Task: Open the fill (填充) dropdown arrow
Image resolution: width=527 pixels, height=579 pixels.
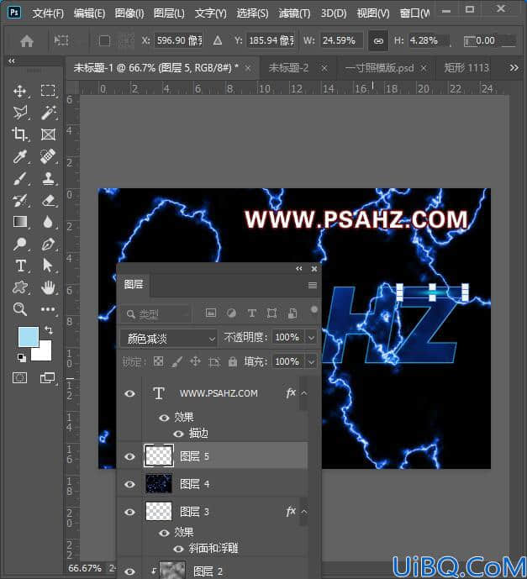Action: point(311,362)
